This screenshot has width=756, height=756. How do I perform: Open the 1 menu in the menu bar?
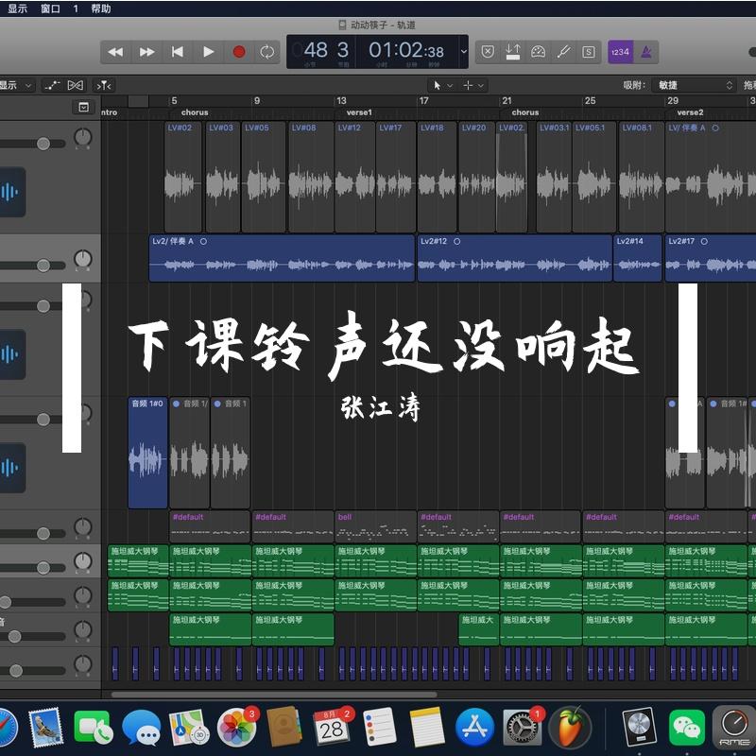pos(76,9)
